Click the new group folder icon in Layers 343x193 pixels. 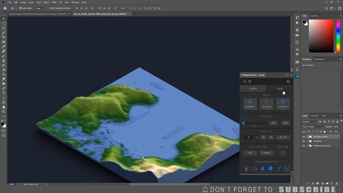tap(327, 183)
